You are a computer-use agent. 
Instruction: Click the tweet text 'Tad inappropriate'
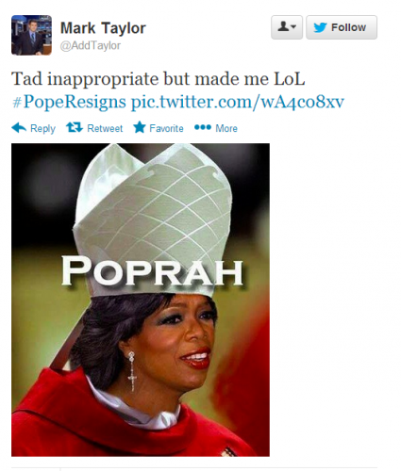(86, 78)
